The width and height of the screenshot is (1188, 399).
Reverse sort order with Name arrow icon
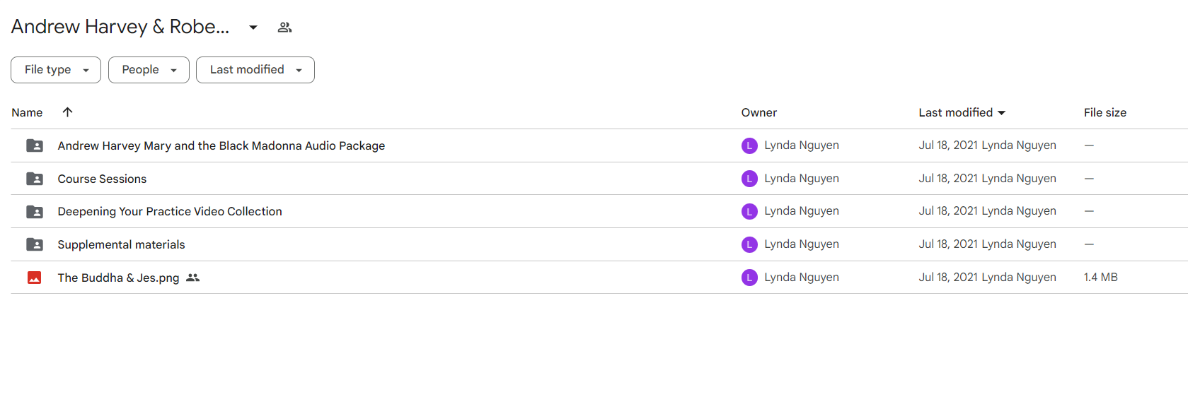(67, 112)
